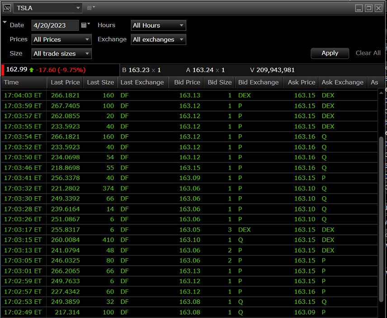Screen dimensions: 387x318
Task: Click last price 241.0794
Action: tap(66, 250)
